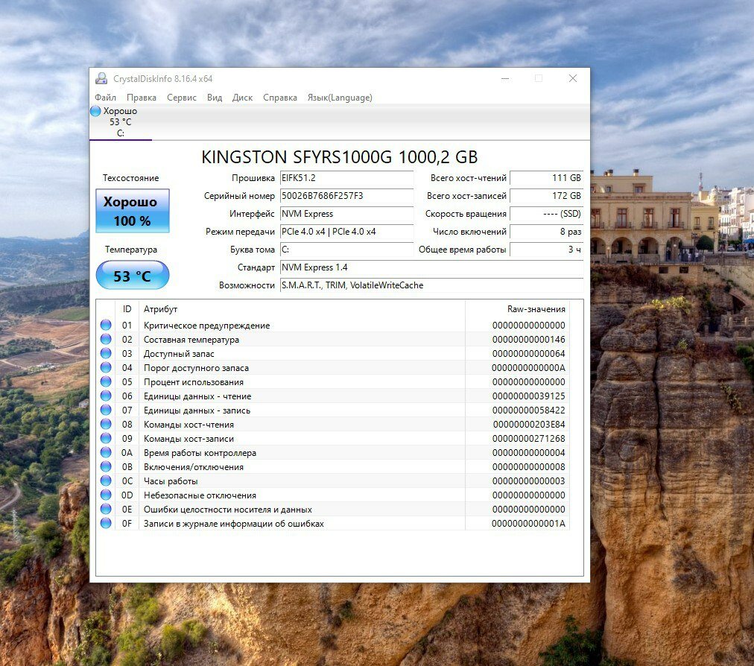Click status orb for attribute 0C Часы работы
This screenshot has height=666, width=754.
[106, 481]
